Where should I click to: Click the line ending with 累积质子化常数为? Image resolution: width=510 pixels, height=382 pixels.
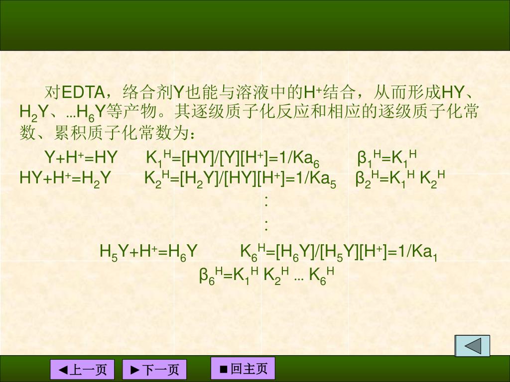click(108, 133)
